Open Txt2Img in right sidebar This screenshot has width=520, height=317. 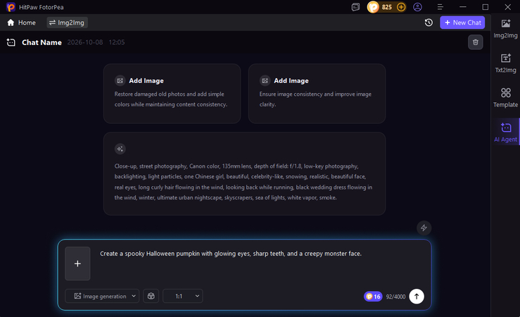tap(505, 63)
